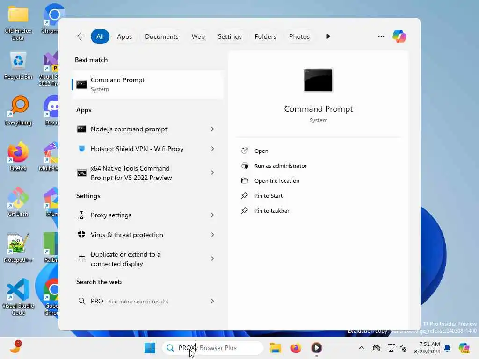Open the widgets icon with badge

15,347
